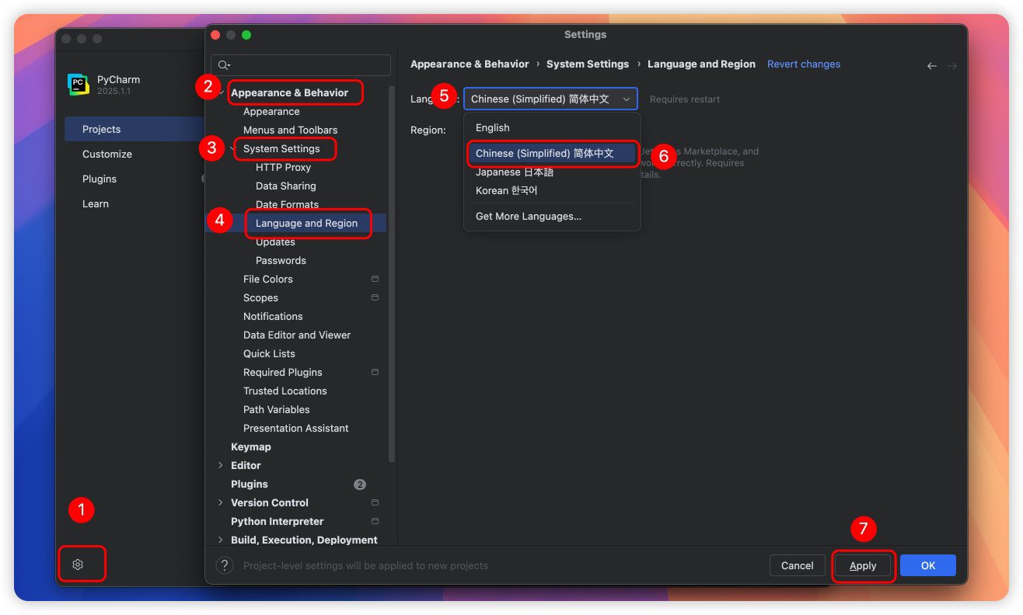This screenshot has height=615, width=1023.
Task: Click the gear settings icon in welcome window
Action: pyautogui.click(x=78, y=565)
